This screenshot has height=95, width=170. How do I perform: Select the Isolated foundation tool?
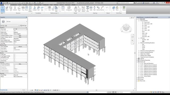point(35,8)
